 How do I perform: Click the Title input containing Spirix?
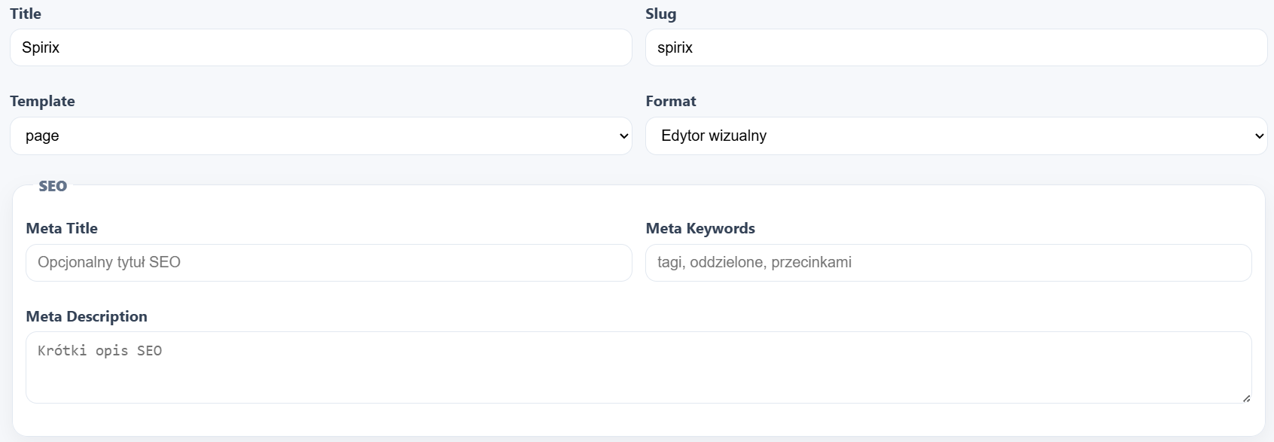(320, 47)
